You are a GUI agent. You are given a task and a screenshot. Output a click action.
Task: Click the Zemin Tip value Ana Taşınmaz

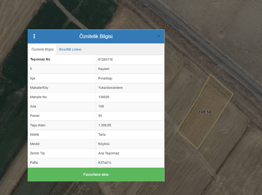click(x=108, y=153)
